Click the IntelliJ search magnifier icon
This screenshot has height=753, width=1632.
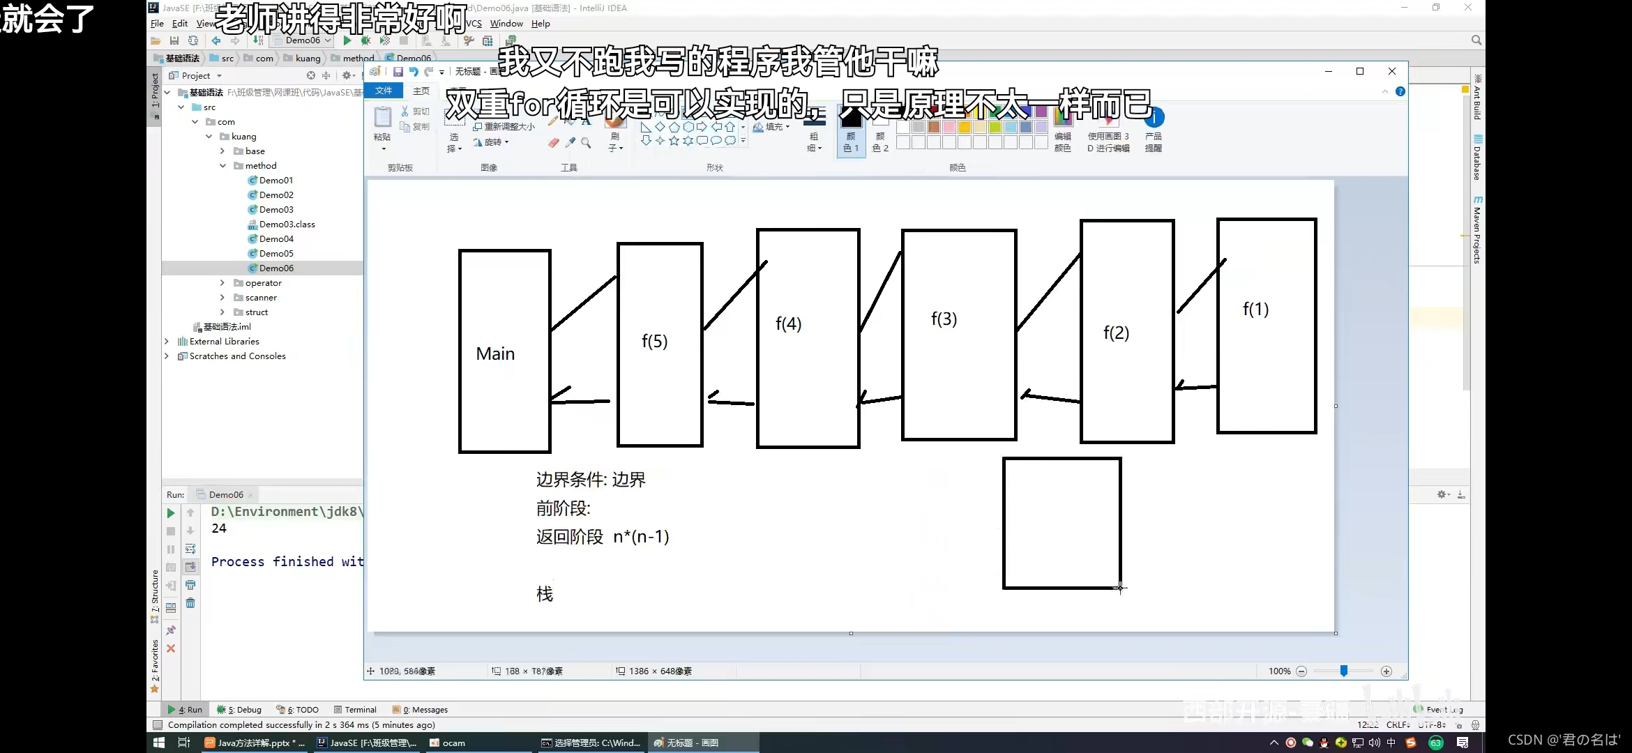click(1476, 40)
